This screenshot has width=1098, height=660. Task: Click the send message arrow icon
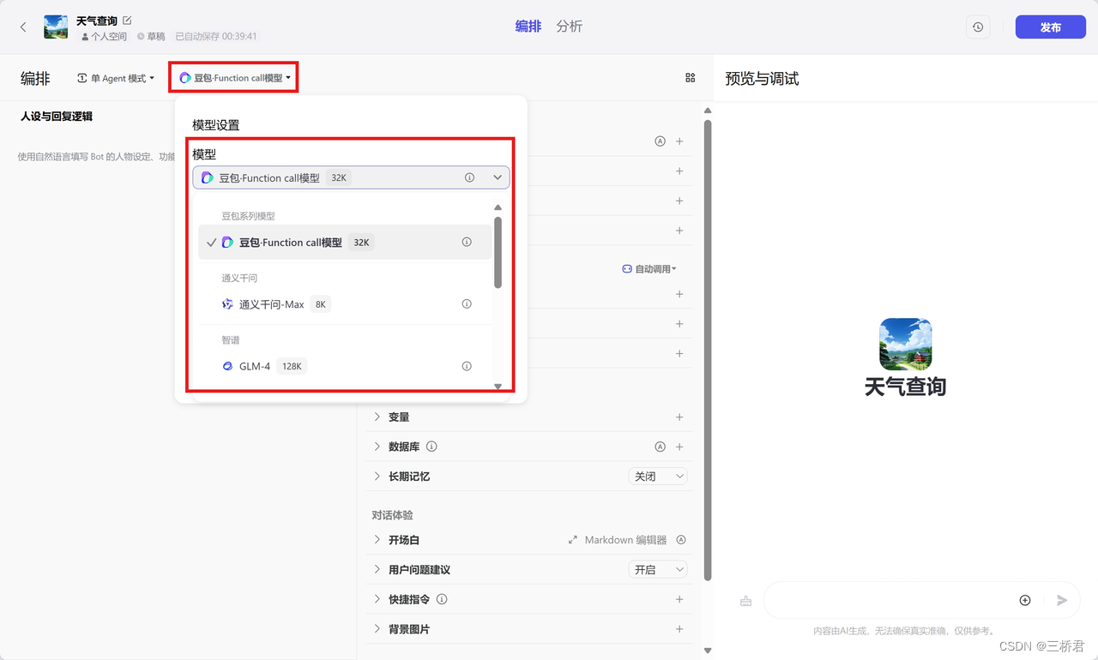click(1062, 600)
